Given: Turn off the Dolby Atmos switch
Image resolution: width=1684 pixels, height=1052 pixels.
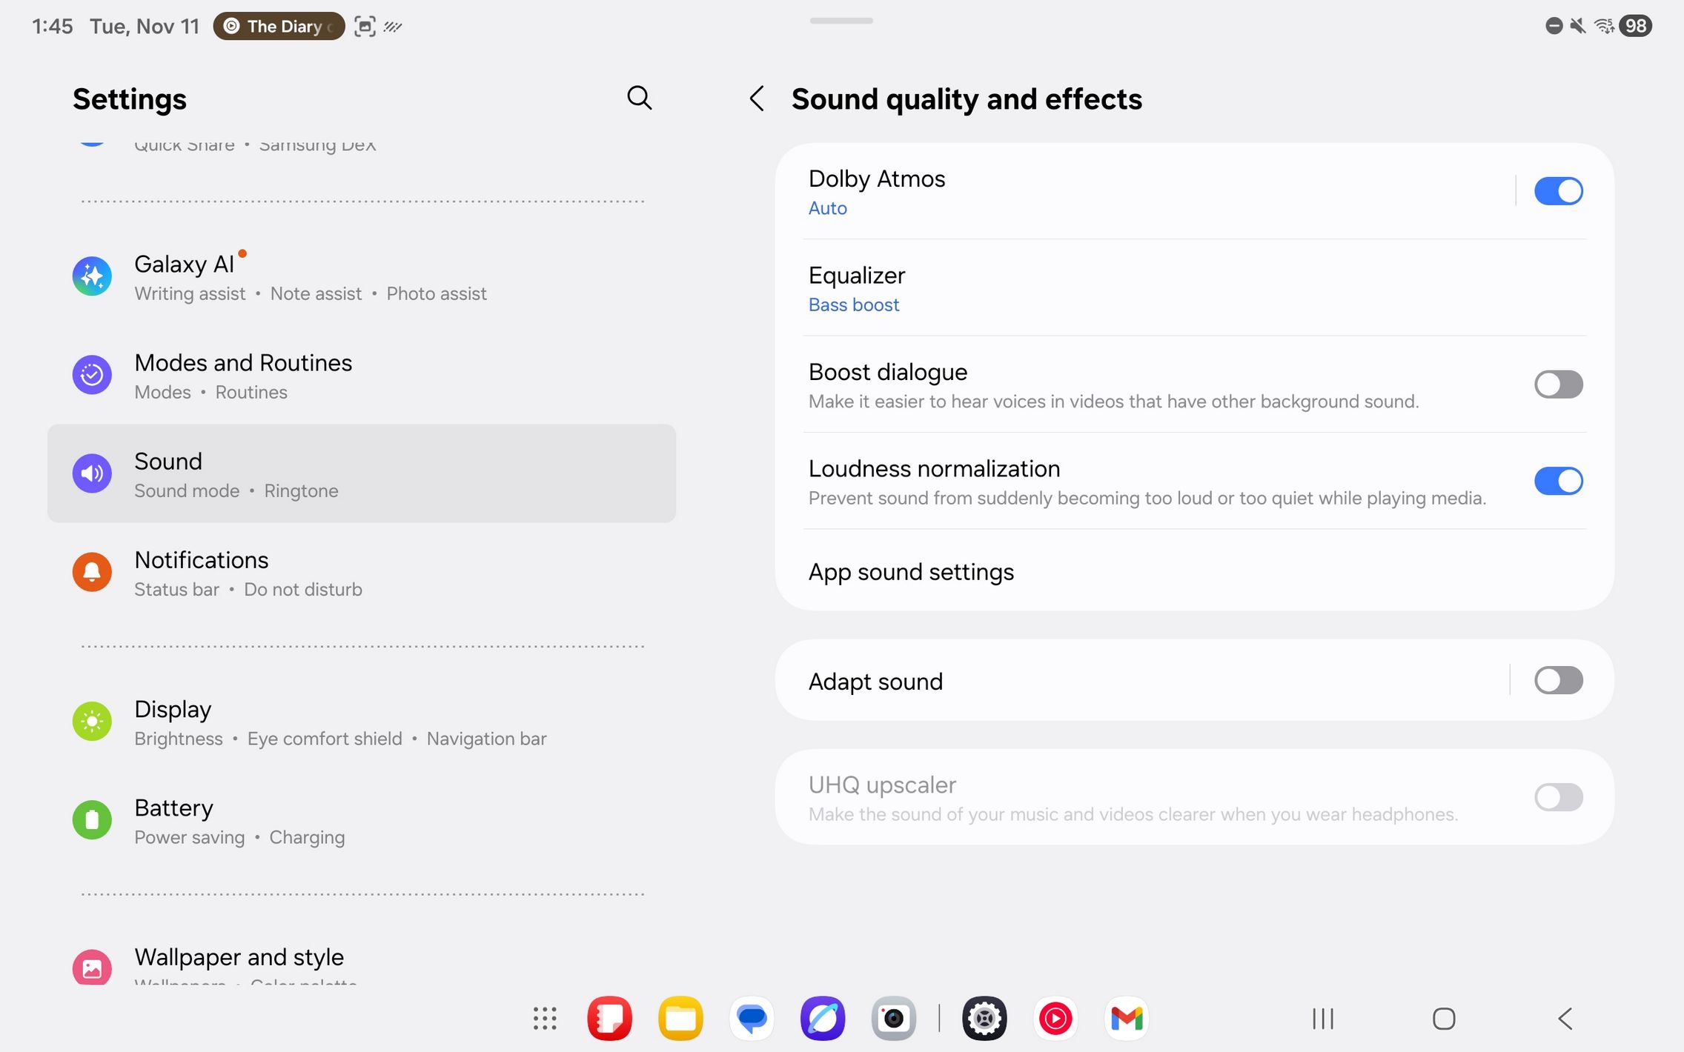Looking at the screenshot, I should click(x=1558, y=191).
